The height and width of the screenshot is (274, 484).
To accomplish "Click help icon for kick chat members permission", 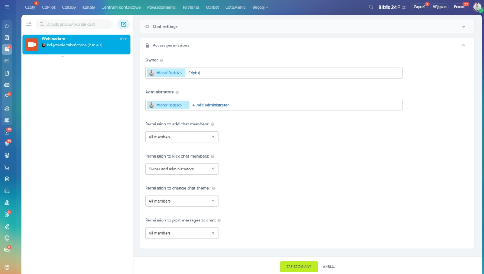I will (x=213, y=156).
